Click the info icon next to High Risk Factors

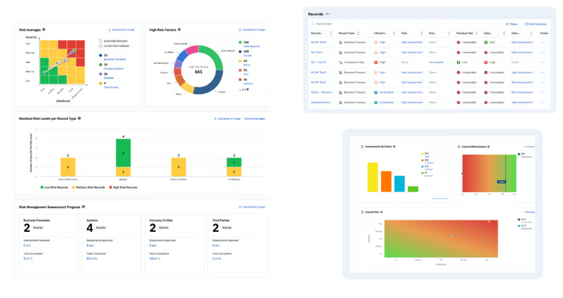tap(179, 30)
